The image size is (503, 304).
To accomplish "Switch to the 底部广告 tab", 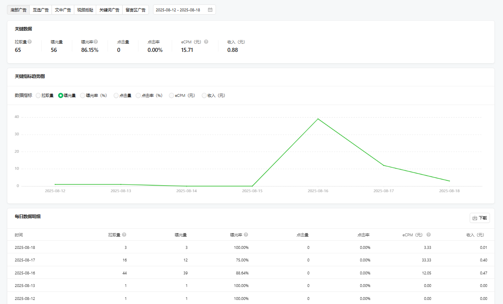I will coord(18,10).
